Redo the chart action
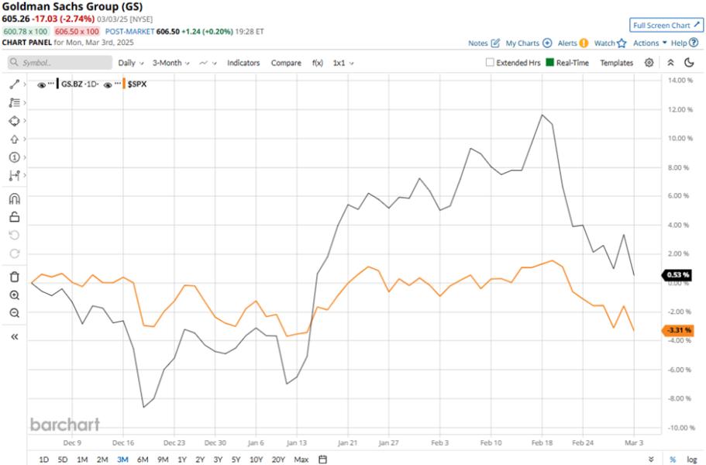 click(x=15, y=254)
